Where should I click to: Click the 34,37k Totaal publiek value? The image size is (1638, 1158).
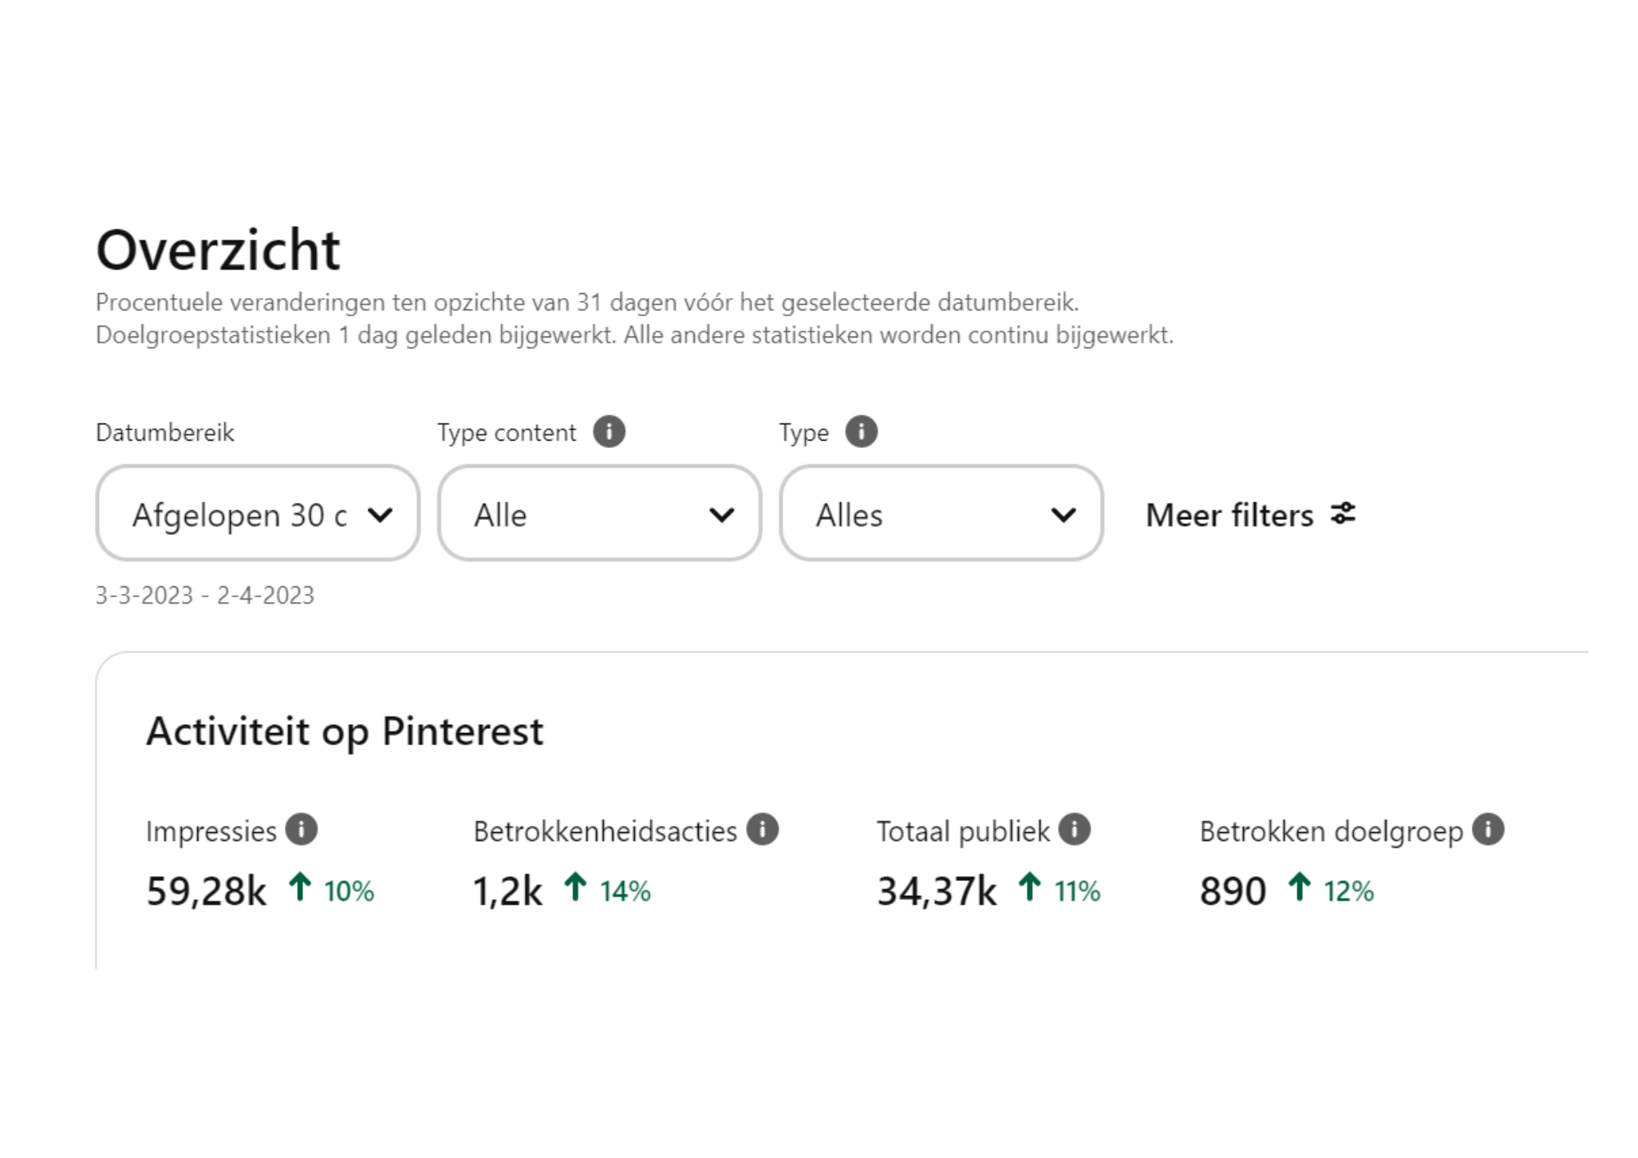click(x=937, y=891)
